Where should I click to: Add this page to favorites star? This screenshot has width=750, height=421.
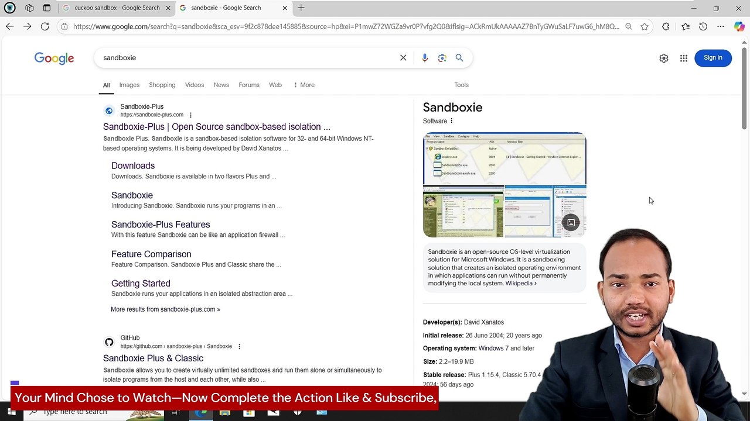click(x=645, y=26)
